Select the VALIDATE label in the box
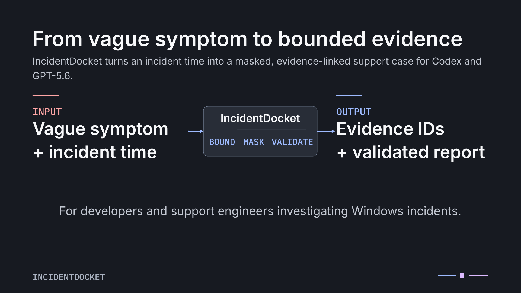521x293 pixels. 292,142
